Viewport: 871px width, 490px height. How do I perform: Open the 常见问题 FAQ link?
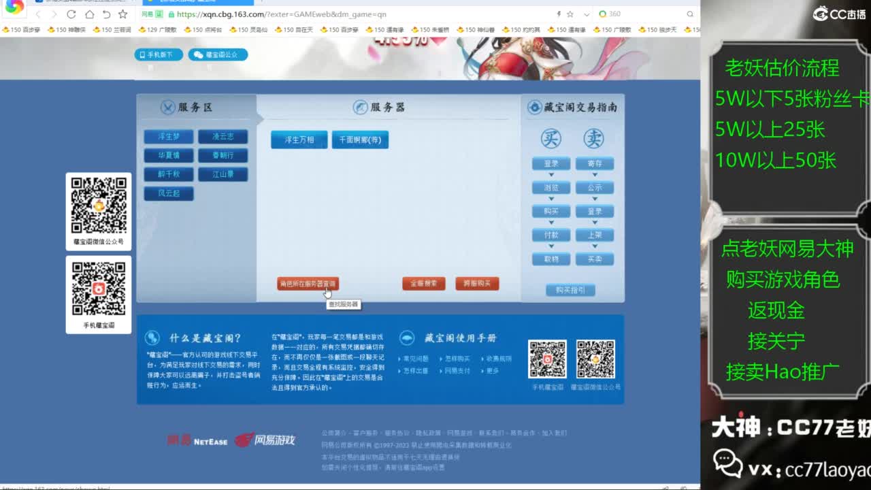coord(416,359)
